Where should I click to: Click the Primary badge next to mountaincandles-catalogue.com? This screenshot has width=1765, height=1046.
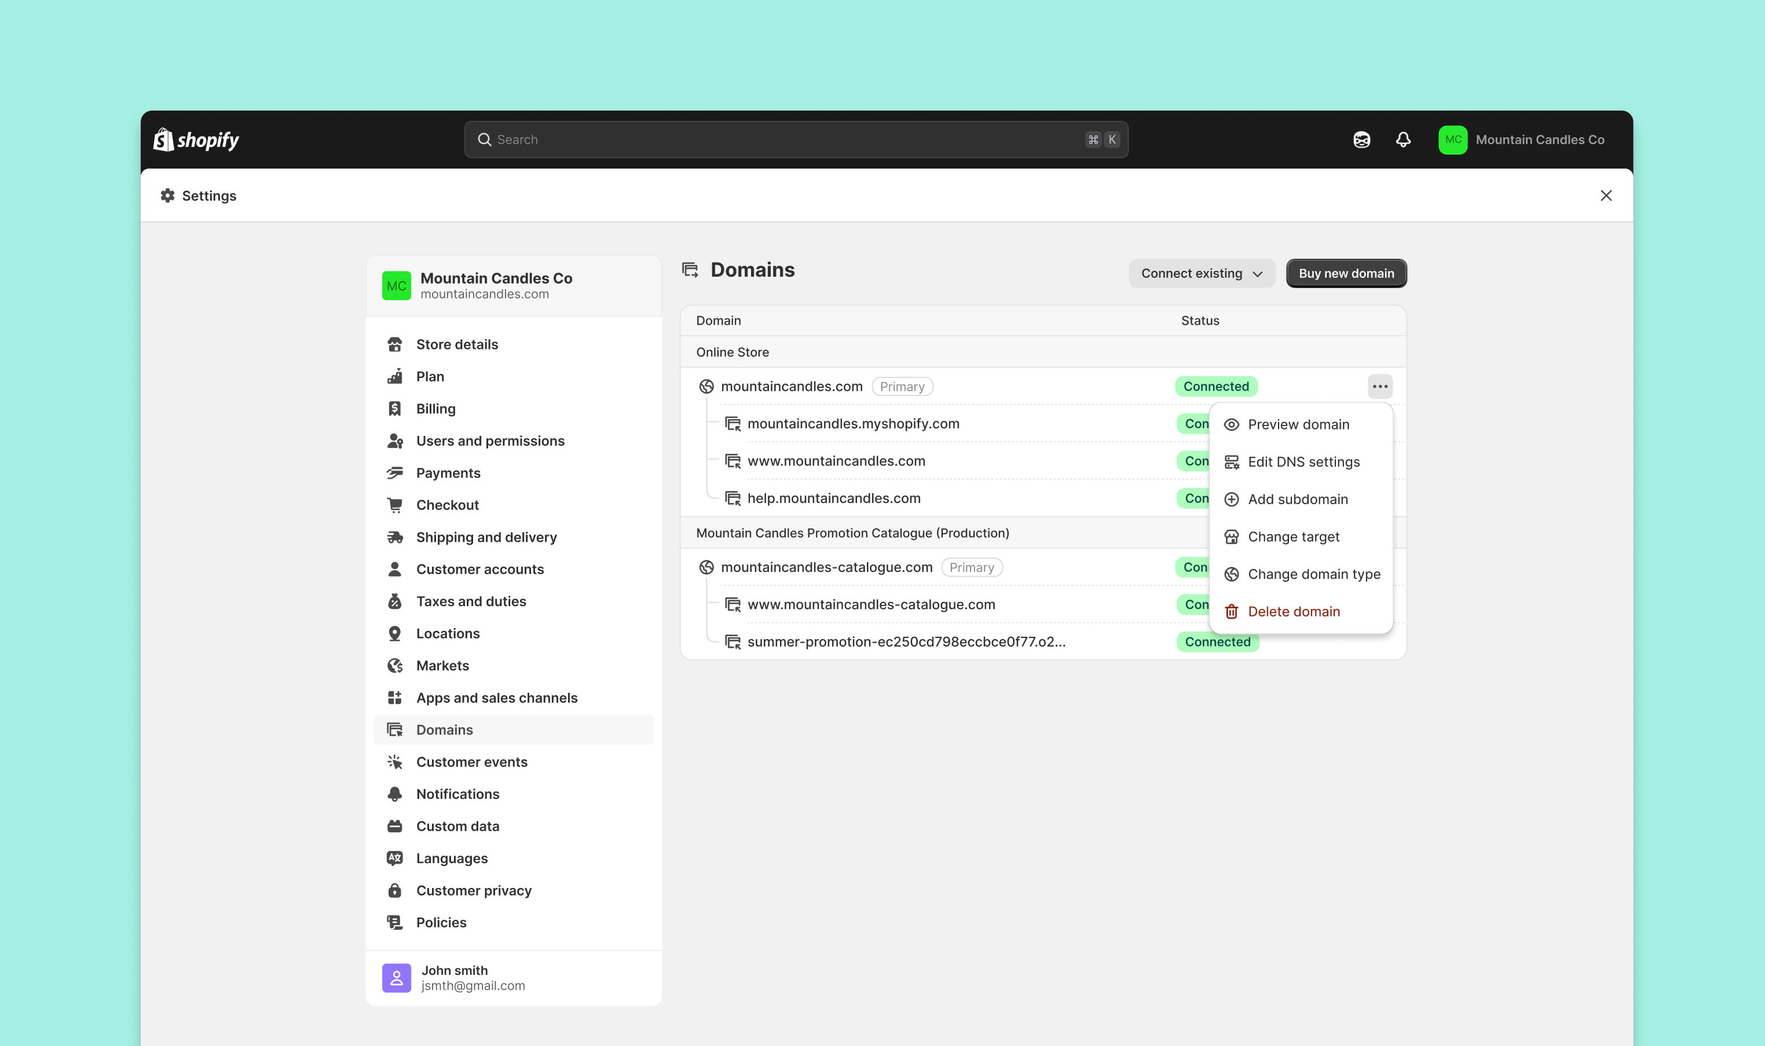971,567
